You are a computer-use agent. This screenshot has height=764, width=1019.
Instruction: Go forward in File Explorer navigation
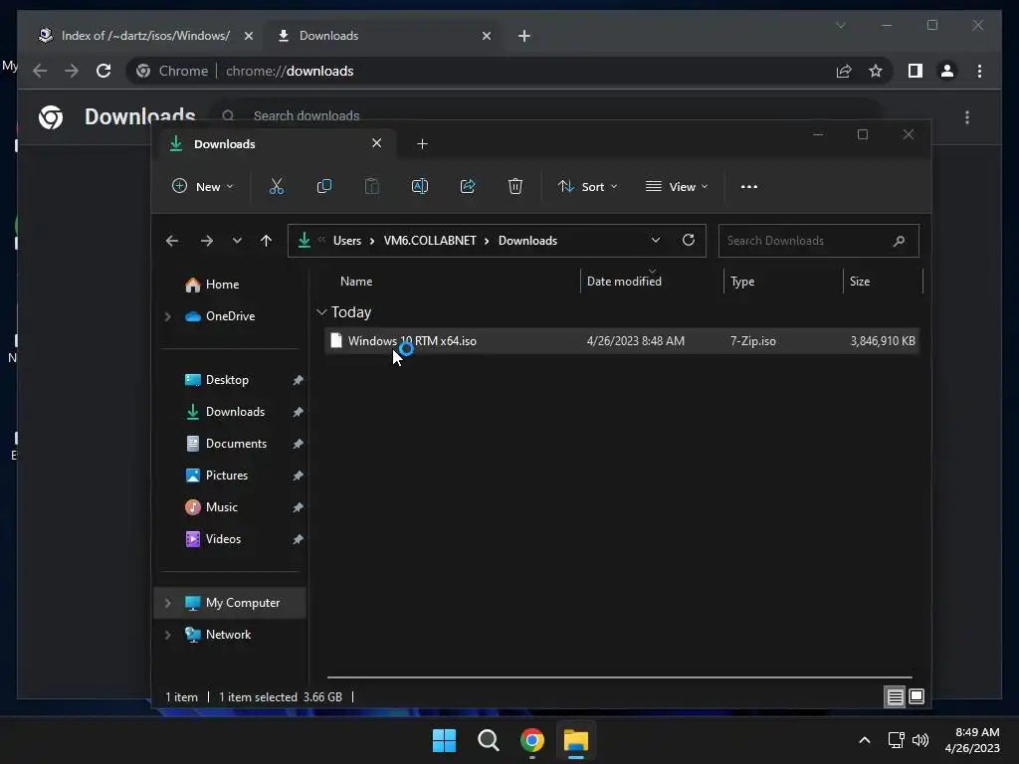click(207, 241)
